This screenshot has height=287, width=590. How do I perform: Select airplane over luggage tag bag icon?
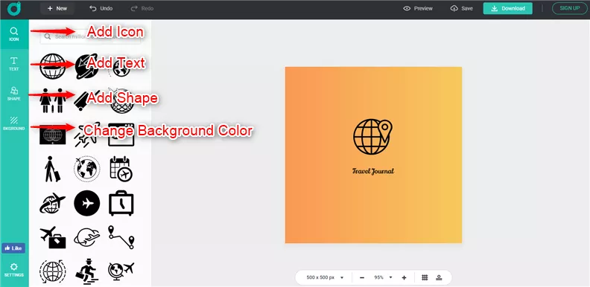tap(53, 237)
